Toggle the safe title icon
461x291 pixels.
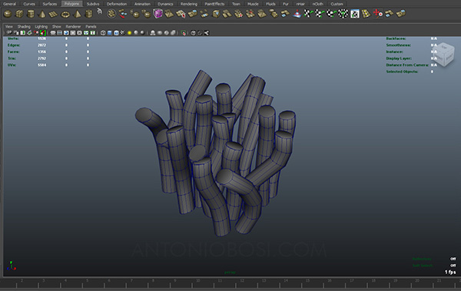(93, 32)
